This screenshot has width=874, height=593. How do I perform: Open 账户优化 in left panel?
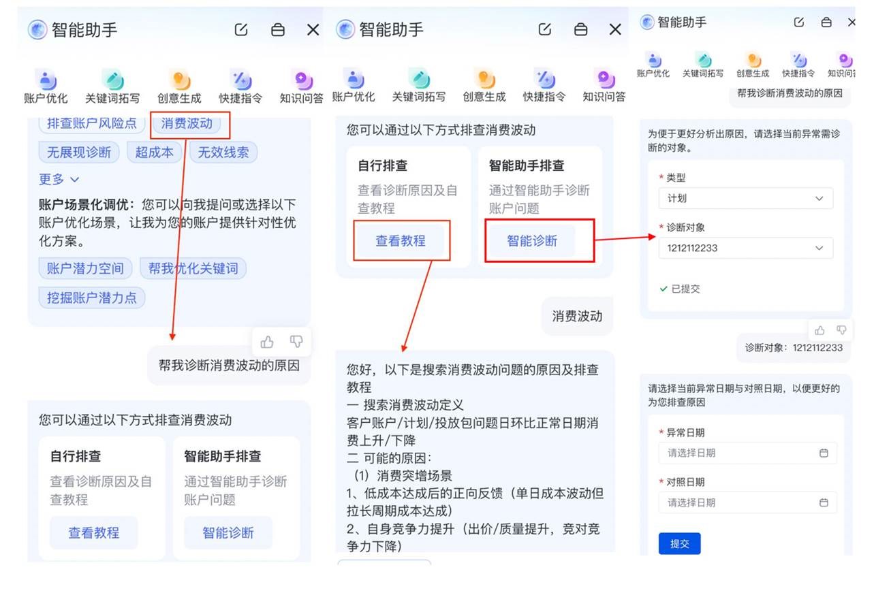click(x=46, y=87)
